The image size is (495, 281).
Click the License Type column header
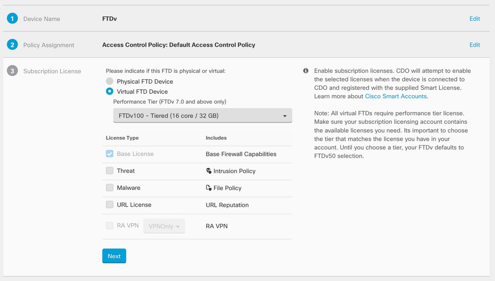tap(122, 138)
